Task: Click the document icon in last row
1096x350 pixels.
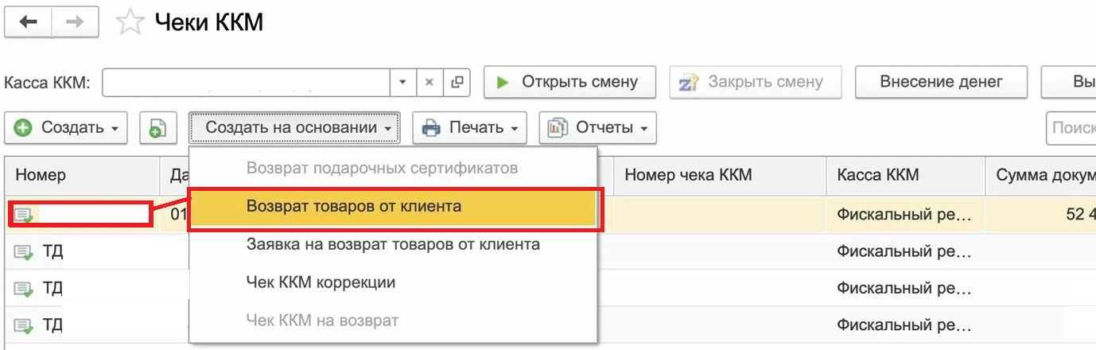Action: coord(24,325)
